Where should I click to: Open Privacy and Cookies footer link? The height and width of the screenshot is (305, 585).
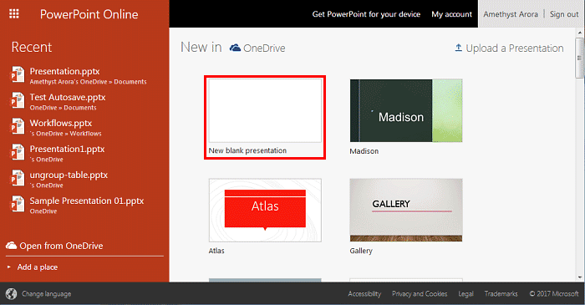[x=420, y=294]
